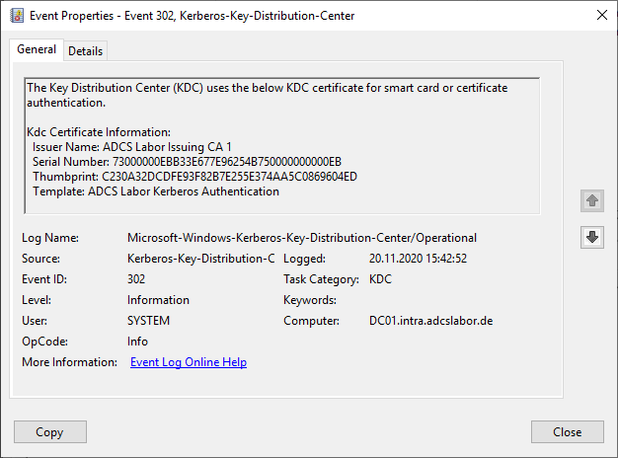Click the Log Name value field
This screenshot has height=458, width=618.
(302, 238)
